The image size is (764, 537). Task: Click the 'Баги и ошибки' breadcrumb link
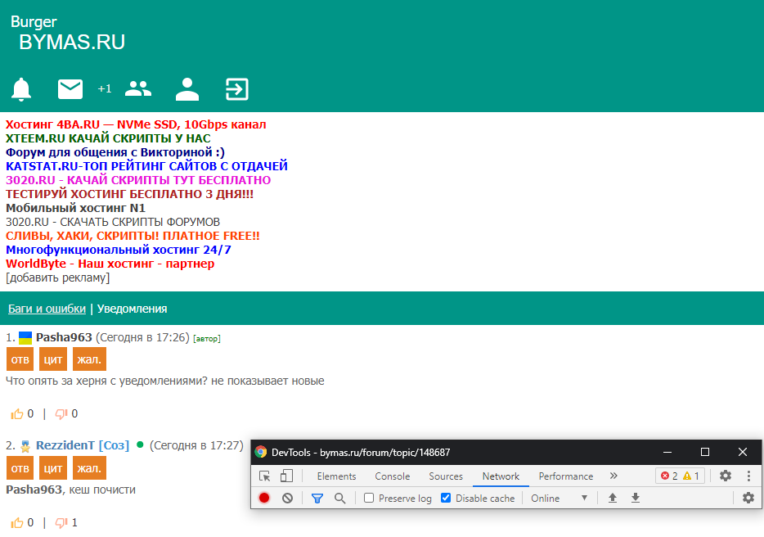[x=47, y=309]
